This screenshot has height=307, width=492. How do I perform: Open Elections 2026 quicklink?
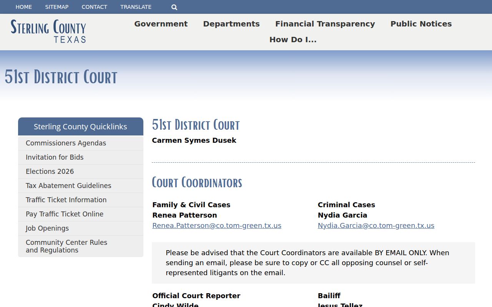coord(81,172)
